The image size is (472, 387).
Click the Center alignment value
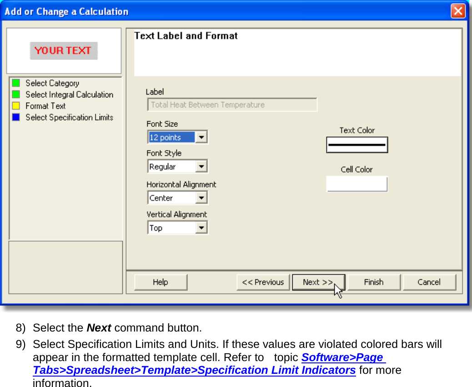(171, 198)
